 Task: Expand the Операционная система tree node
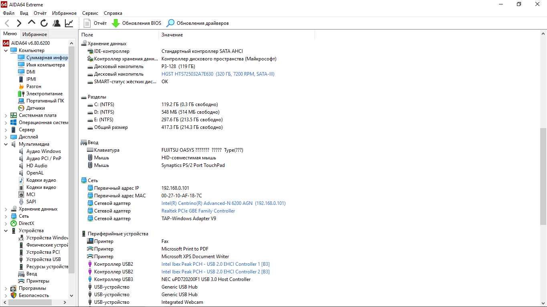[6, 122]
